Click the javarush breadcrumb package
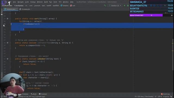The height and width of the screenshot is (98, 174). [x=37, y=5]
